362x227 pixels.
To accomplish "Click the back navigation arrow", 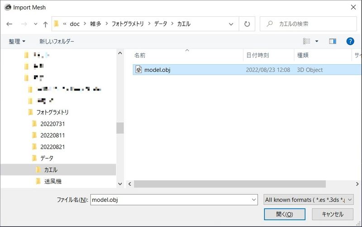I will click(10, 24).
